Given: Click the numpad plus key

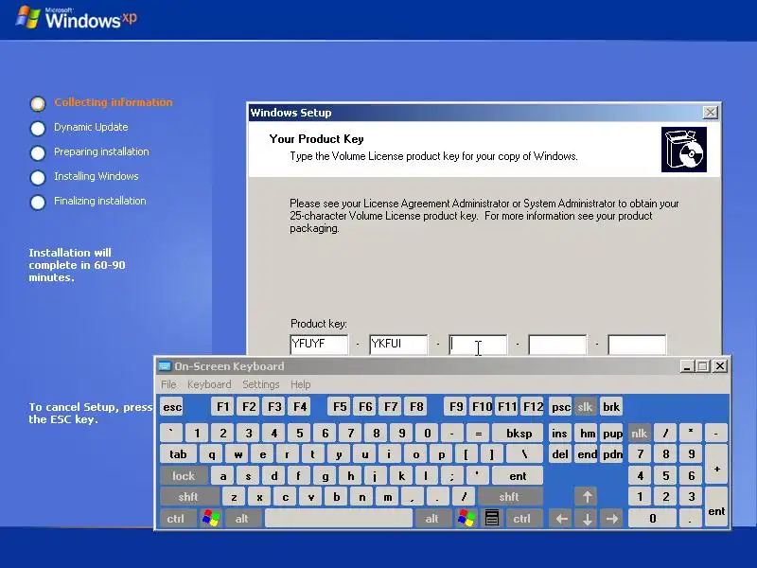Looking at the screenshot, I should [717, 465].
